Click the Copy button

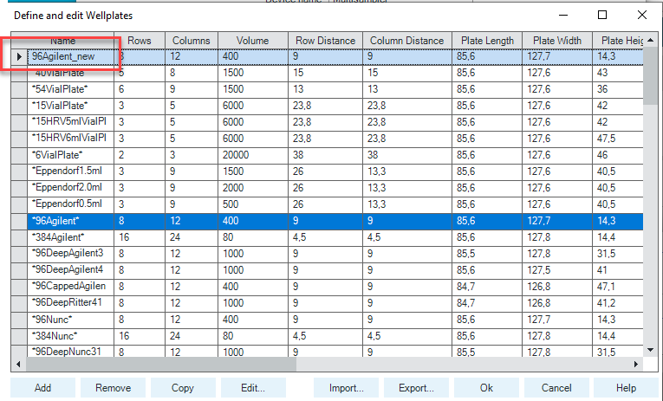pos(183,387)
